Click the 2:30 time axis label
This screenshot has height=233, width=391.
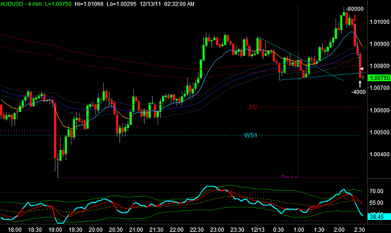coord(359,229)
